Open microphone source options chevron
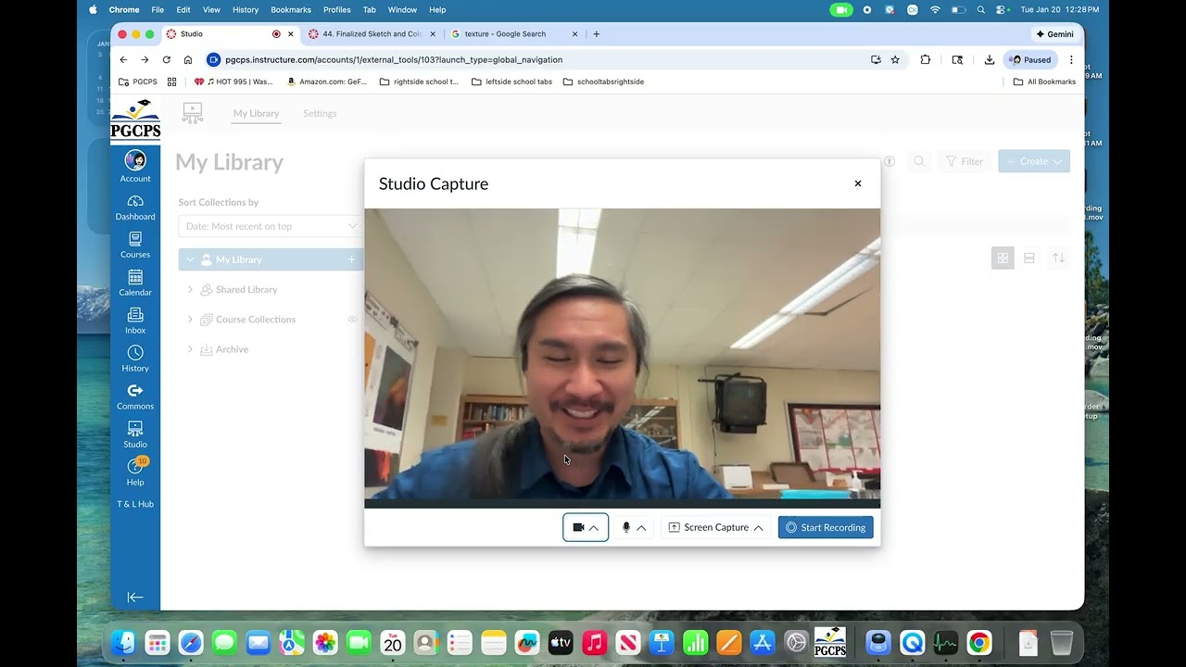 [x=641, y=527]
